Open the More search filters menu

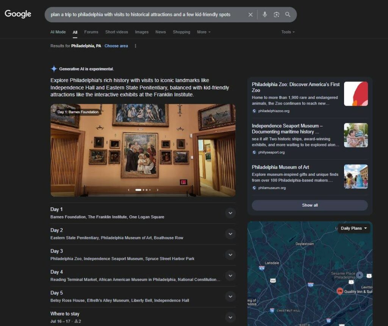click(203, 32)
